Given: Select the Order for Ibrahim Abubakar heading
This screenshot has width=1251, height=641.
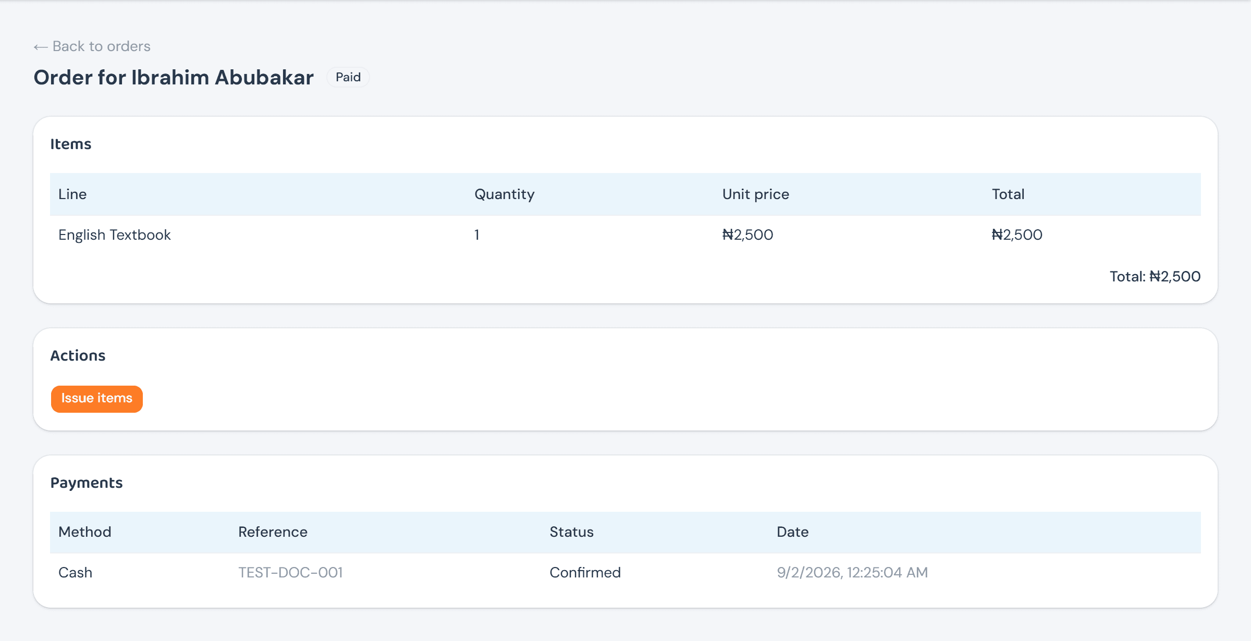Looking at the screenshot, I should click(x=174, y=77).
